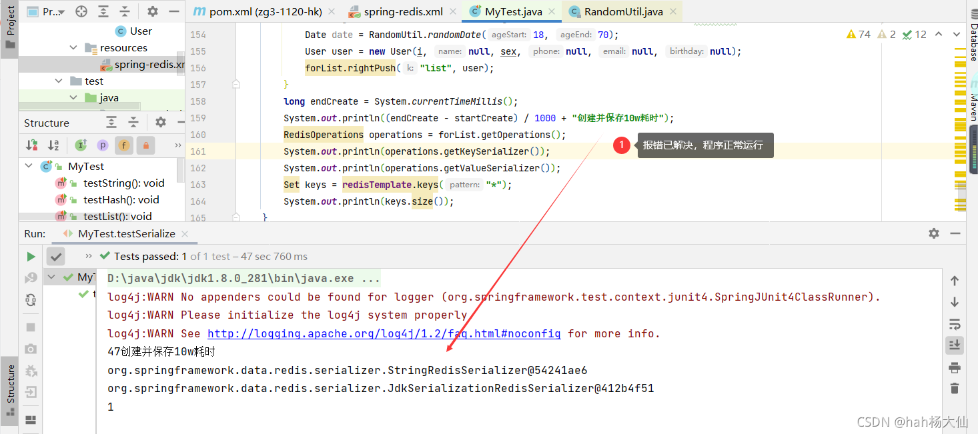Image resolution: width=978 pixels, height=434 pixels.
Task: Close the MyTest.testSerialize run tab
Action: [x=185, y=234]
